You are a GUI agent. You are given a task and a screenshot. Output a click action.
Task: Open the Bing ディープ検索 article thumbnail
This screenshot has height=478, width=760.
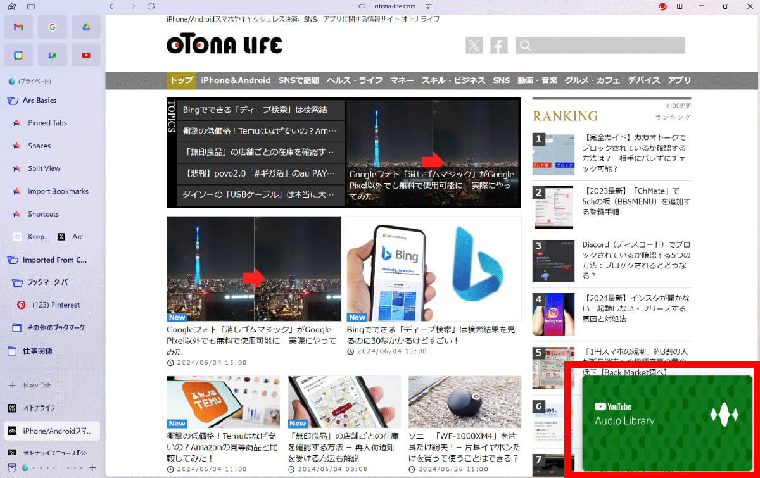(x=434, y=269)
